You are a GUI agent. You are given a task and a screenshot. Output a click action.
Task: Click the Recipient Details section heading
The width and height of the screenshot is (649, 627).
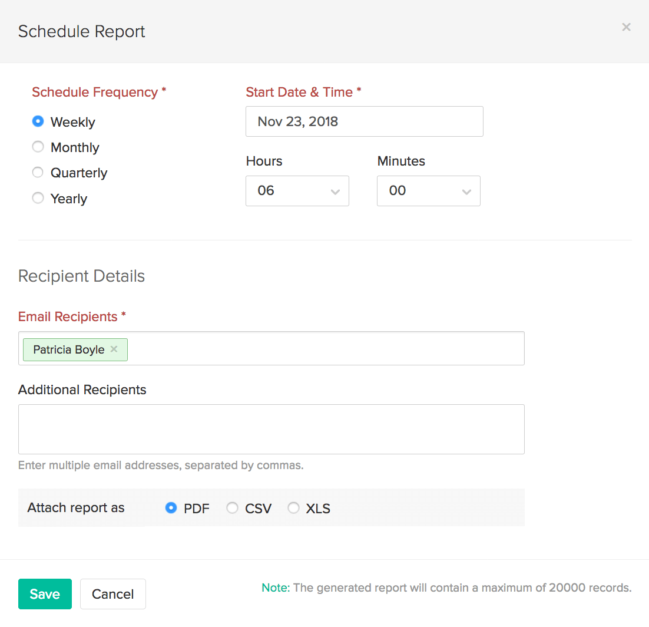(x=81, y=276)
